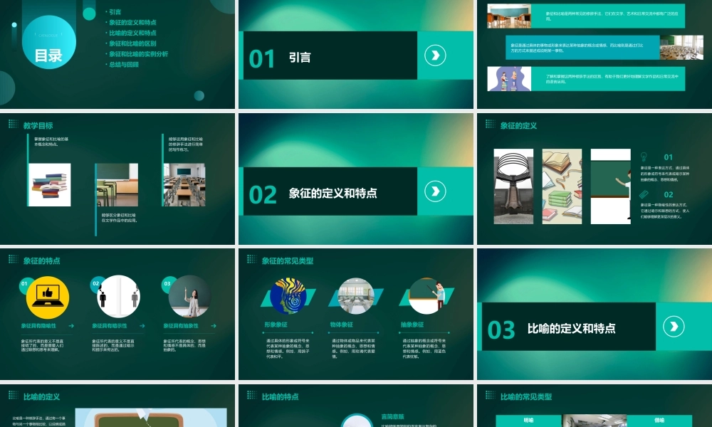This screenshot has width=712, height=427.
Task: Click the ruler icon beside 02 in 象征的定义
Action: pos(644,195)
